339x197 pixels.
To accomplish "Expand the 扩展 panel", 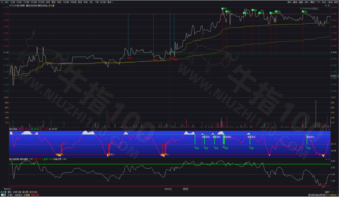I will click(11, 195).
